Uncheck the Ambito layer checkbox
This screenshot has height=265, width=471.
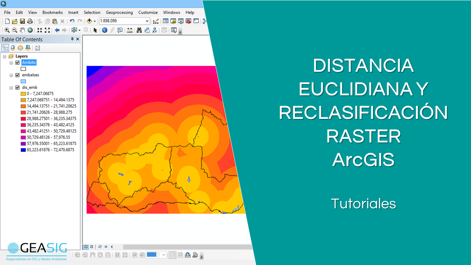tap(17, 63)
